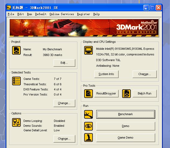Click the Project panel robot icon
Image resolution: width=170 pixels, height=148 pixels.
[x=16, y=50]
